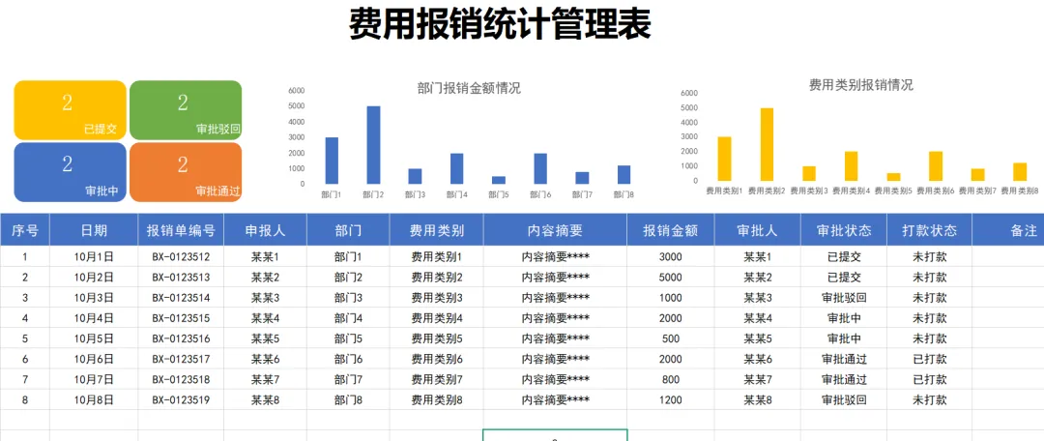Select the 审批状态 column header

[844, 230]
